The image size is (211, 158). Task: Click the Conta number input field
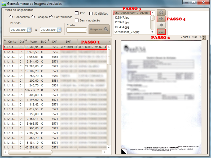pyautogui.click(x=77, y=30)
